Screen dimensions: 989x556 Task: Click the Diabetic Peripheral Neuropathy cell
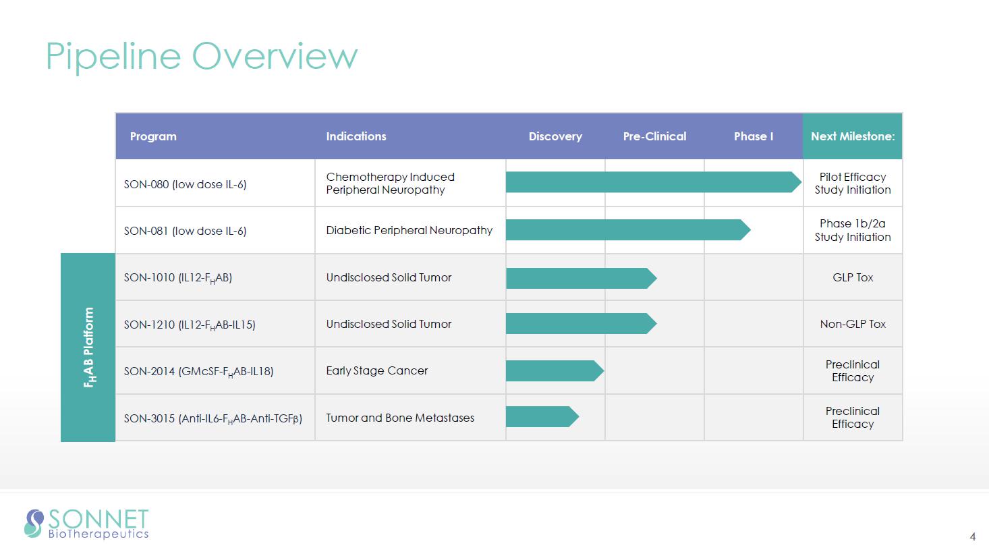point(409,230)
